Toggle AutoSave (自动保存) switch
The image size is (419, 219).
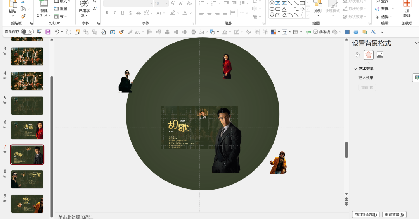27,32
